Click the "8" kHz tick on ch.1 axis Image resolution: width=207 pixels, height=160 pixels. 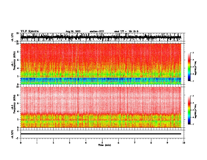tap(18, 52)
